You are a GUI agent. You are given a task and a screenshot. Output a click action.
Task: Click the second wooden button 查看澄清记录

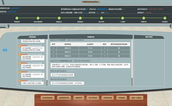pyautogui.click(x=64, y=98)
